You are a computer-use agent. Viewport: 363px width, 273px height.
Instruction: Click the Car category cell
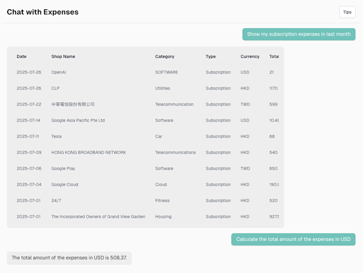coord(159,136)
